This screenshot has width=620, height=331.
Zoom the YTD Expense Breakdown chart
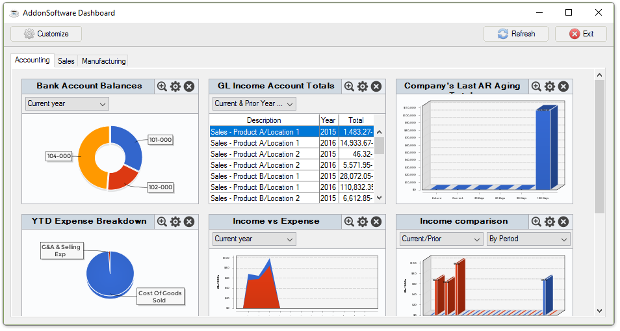tap(162, 222)
